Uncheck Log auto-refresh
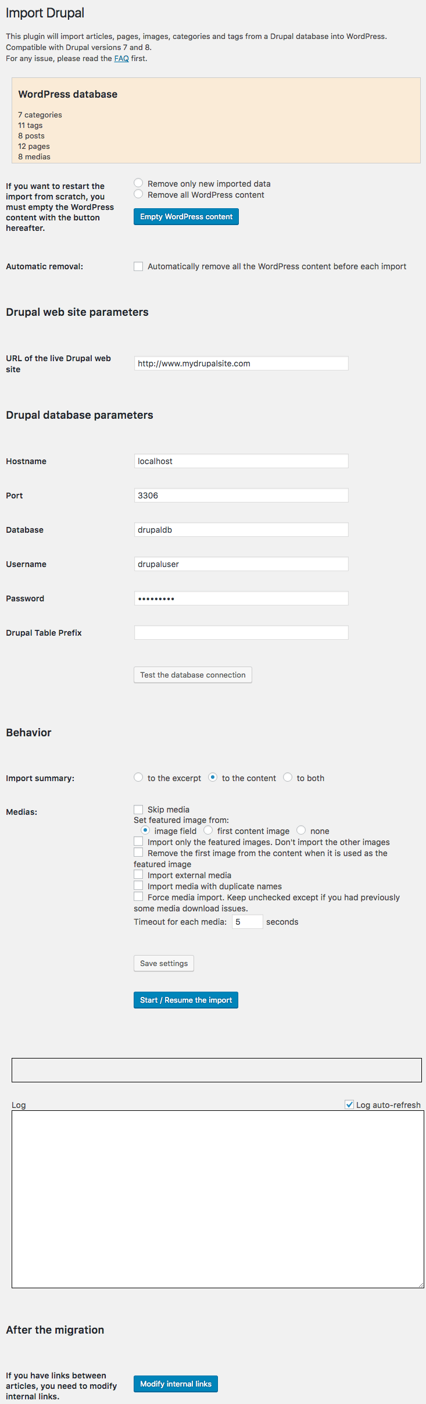This screenshot has width=426, height=1404. pyautogui.click(x=349, y=1104)
